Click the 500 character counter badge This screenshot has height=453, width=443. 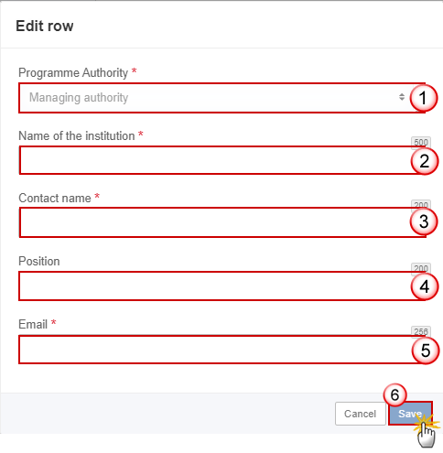click(x=421, y=142)
